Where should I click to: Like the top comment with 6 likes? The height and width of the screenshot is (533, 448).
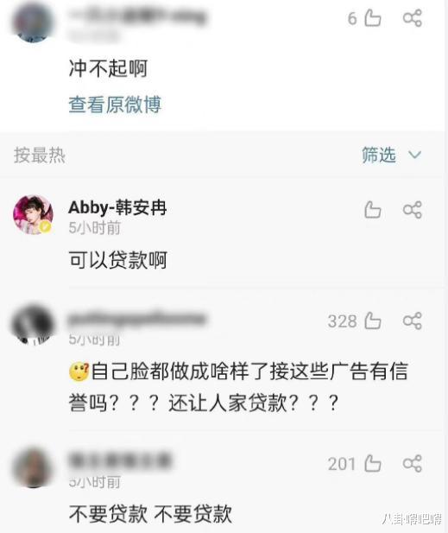[373, 17]
